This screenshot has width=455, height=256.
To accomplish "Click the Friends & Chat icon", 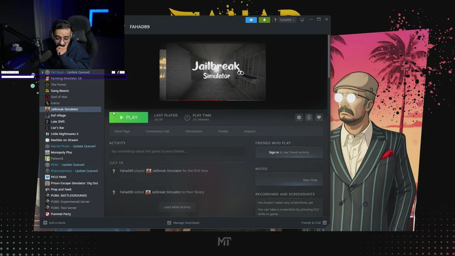I will tap(325, 223).
